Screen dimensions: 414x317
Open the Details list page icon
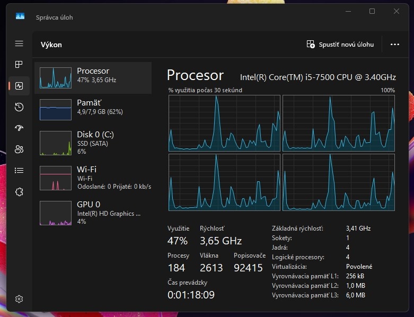tap(19, 171)
